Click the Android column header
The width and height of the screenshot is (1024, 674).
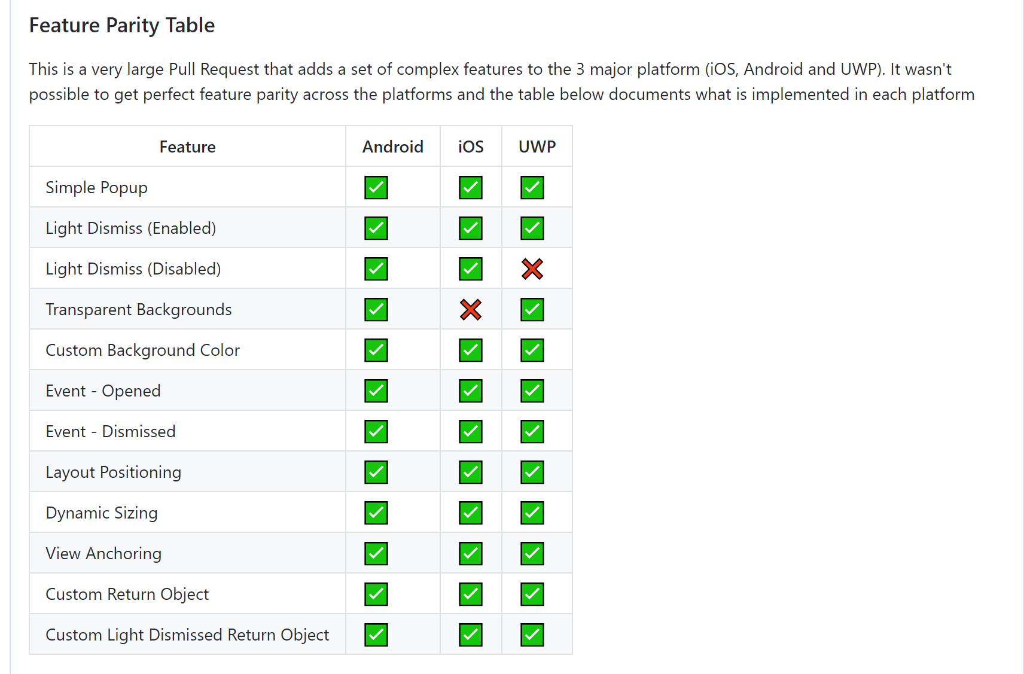pos(392,147)
